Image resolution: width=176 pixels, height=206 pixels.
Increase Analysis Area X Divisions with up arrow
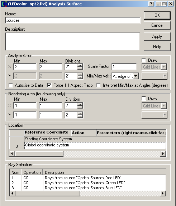tap(80, 65)
